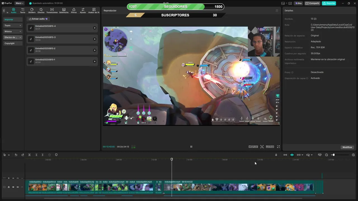Undo the last edit
Viewport: 358px width, 201px height.
[16, 155]
